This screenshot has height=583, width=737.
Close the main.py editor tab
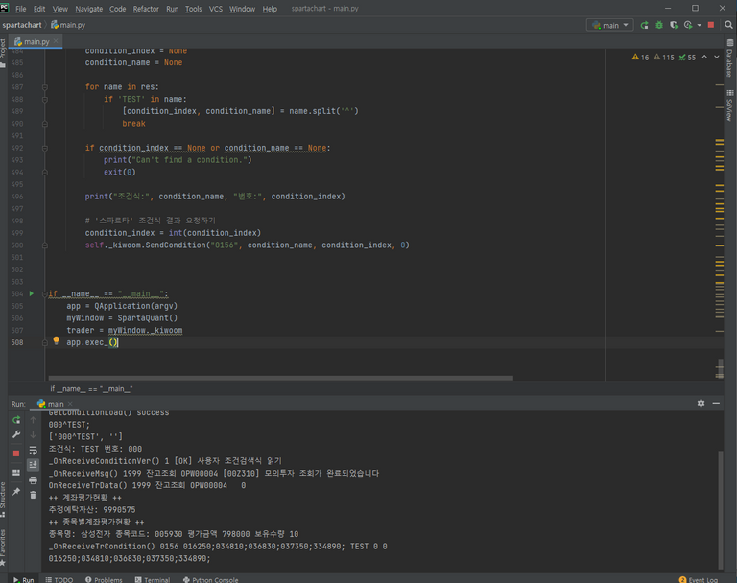click(56, 41)
